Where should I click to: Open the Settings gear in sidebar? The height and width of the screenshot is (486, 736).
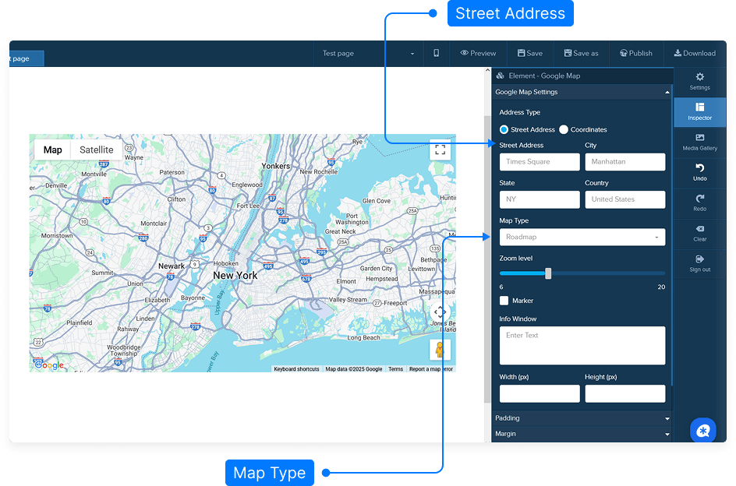coord(699,77)
